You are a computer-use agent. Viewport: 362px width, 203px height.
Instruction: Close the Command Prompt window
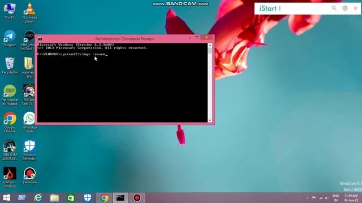tap(206, 38)
